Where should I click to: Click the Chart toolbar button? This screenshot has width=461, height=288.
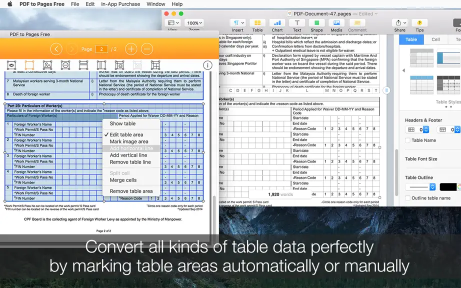tap(277, 25)
